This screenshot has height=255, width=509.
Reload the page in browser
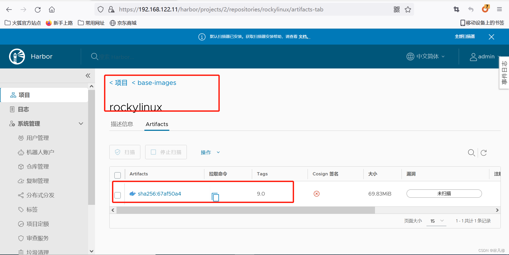tap(38, 10)
